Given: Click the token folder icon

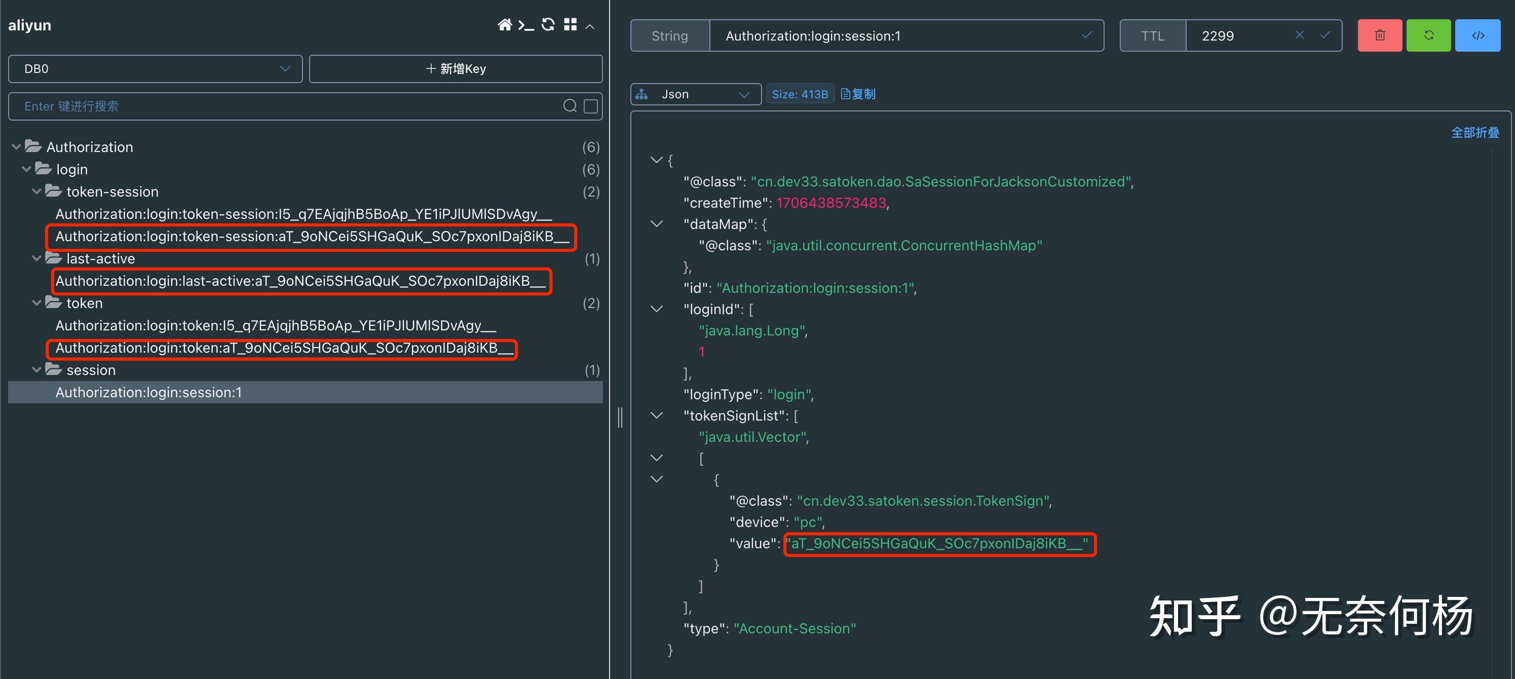Looking at the screenshot, I should (x=53, y=303).
